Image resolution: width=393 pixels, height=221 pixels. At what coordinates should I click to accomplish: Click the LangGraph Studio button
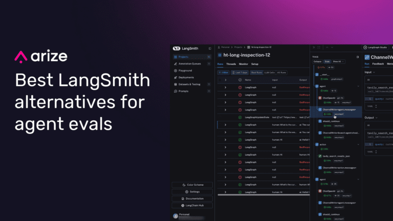pos(375,48)
